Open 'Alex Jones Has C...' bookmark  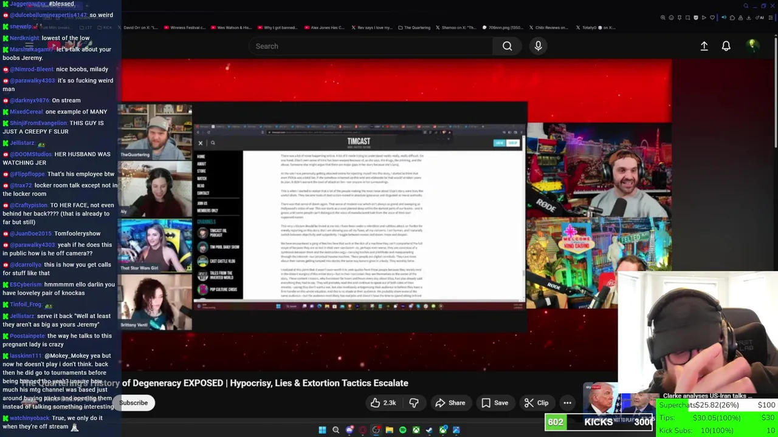(324, 27)
